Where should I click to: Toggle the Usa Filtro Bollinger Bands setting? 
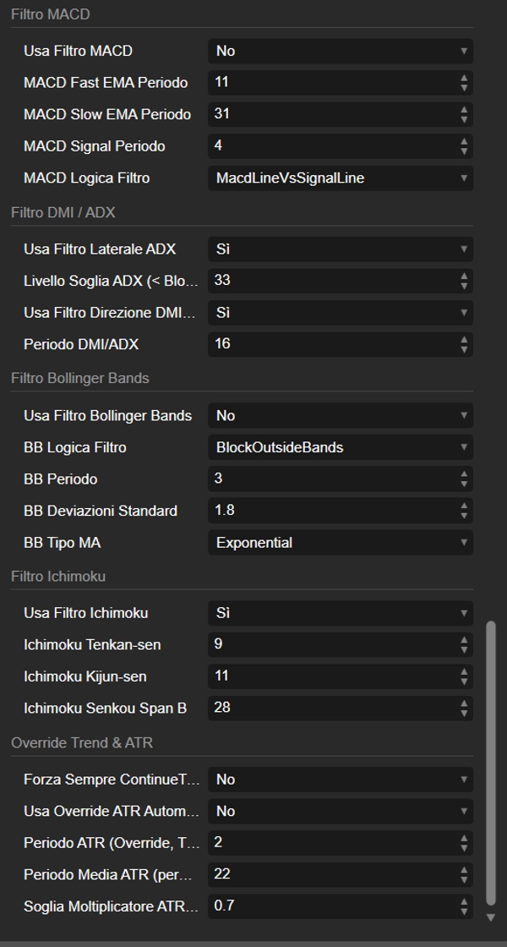click(x=340, y=415)
